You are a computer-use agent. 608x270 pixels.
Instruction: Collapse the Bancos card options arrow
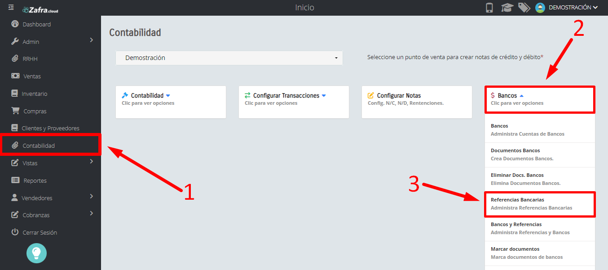pos(521,96)
